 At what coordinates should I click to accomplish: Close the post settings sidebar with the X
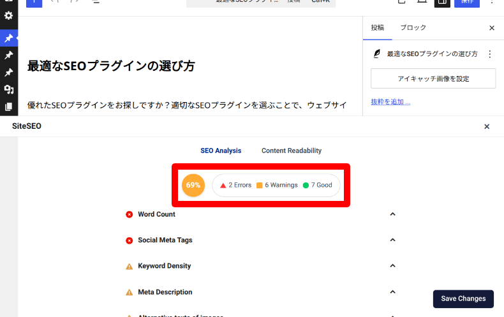[492, 28]
